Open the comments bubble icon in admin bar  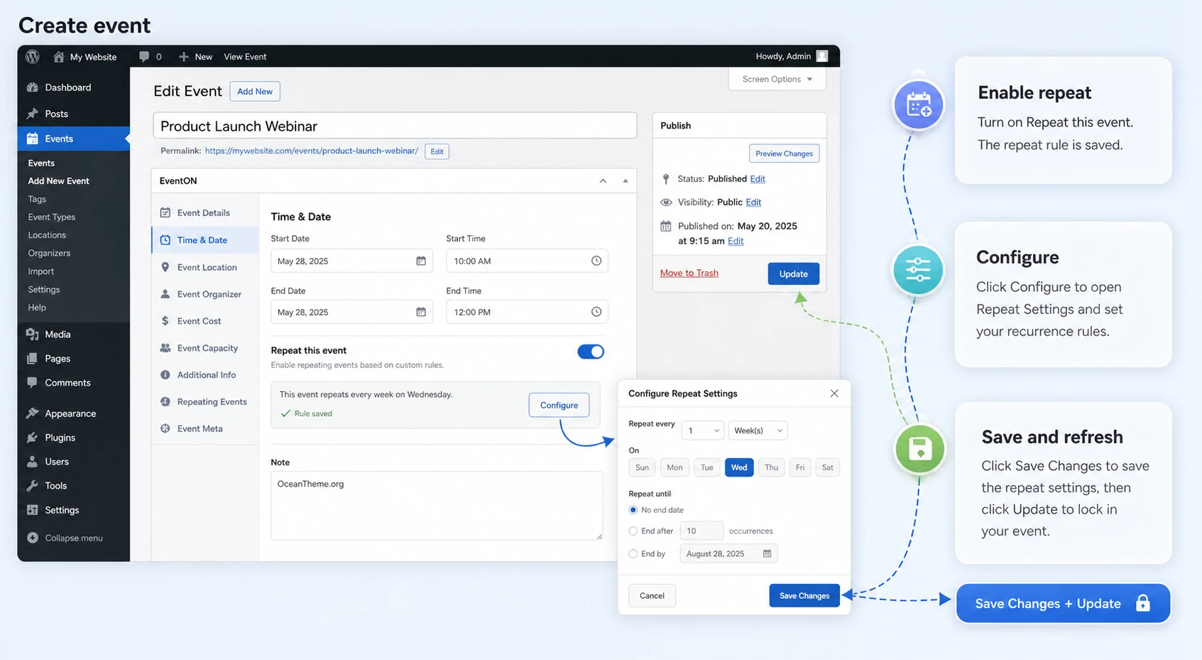coord(144,56)
